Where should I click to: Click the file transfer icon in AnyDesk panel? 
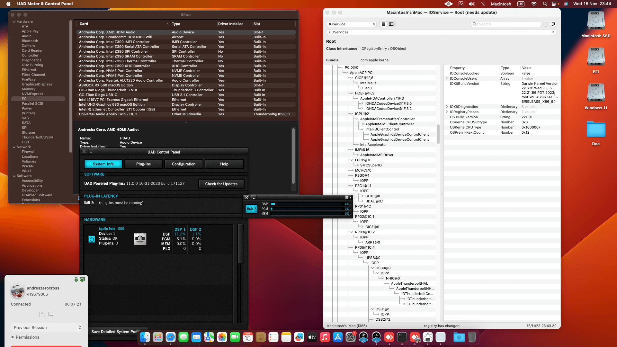click(42, 314)
